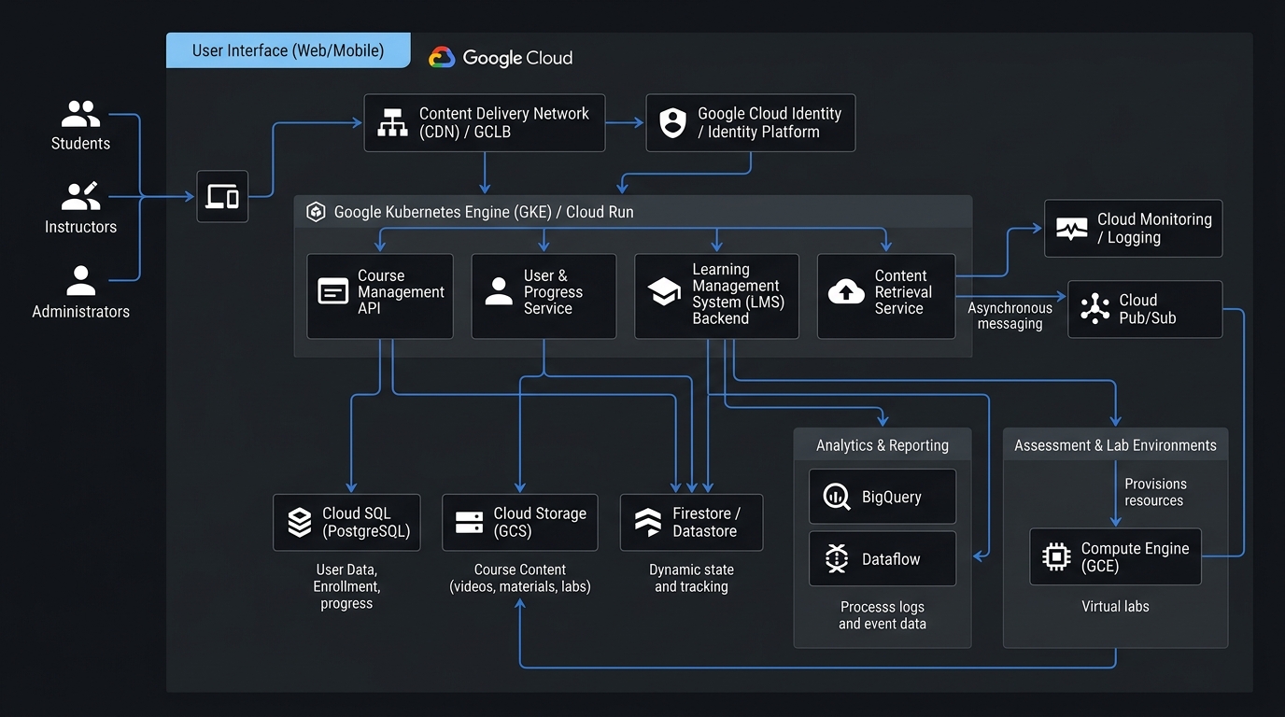The width and height of the screenshot is (1285, 717).
Task: Click the Students group icon
Action: tap(80, 114)
